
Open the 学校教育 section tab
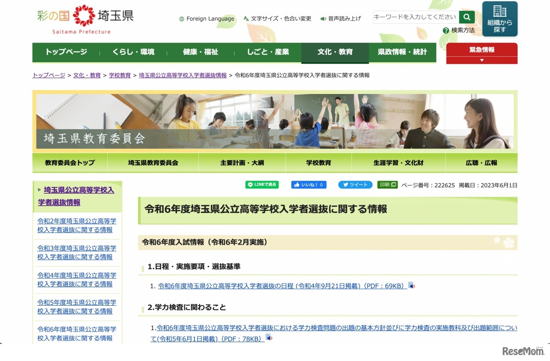(x=318, y=163)
